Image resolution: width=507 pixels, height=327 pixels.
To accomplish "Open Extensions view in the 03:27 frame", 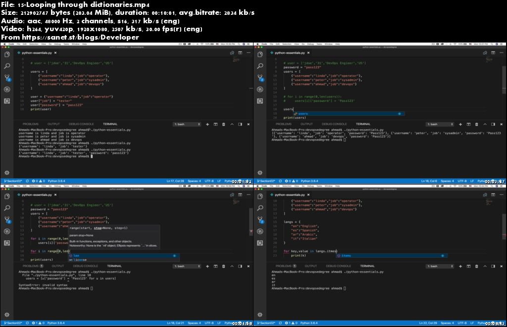I will 260,101.
